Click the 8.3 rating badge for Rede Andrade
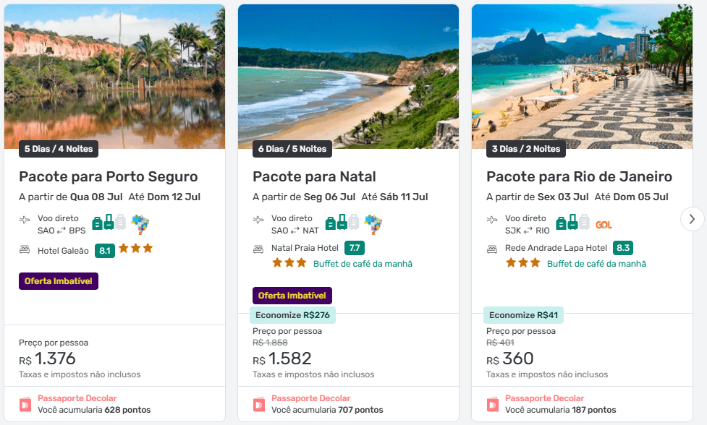Viewport: 707px width, 425px height. tap(622, 248)
